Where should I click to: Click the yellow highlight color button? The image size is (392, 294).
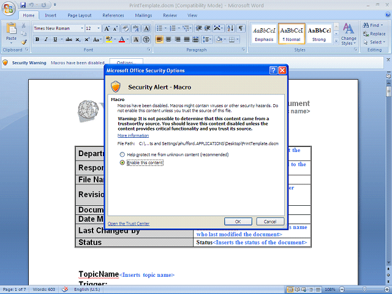109,39
